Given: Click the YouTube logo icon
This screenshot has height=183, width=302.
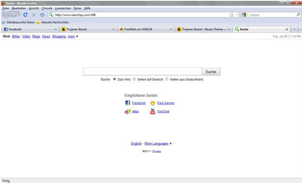Looking at the screenshot, I should 153,111.
